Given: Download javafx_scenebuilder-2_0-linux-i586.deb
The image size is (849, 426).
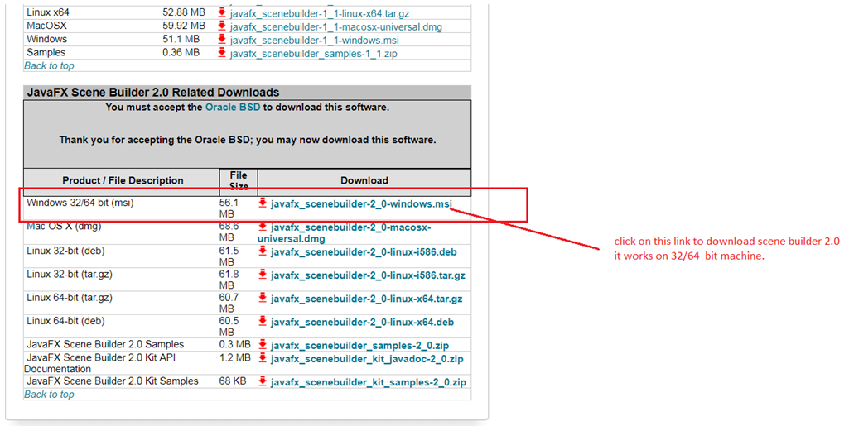Looking at the screenshot, I should 364,252.
